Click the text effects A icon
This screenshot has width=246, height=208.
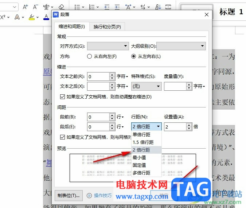(x=17, y=17)
